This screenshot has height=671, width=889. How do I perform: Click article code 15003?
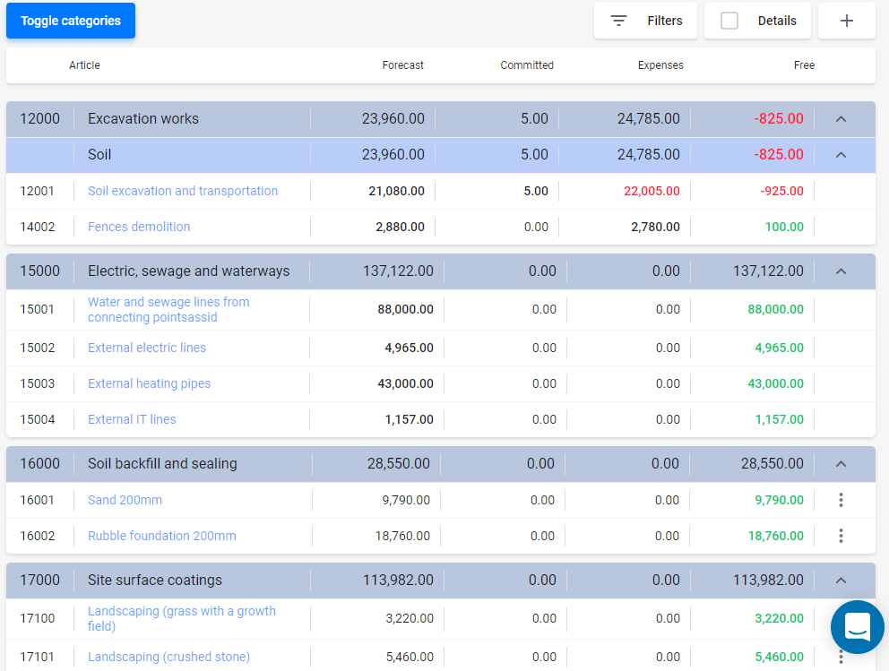tap(38, 383)
